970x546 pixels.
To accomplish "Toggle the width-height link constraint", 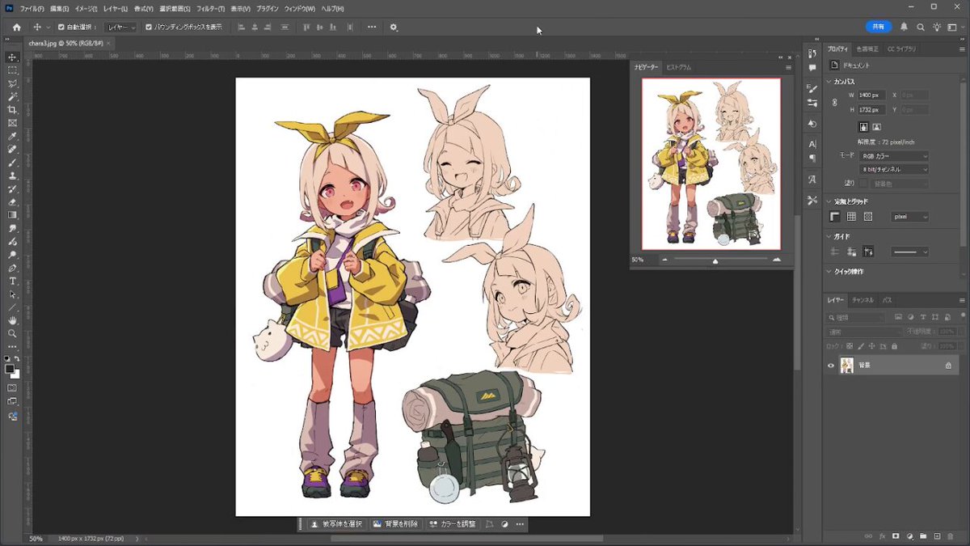I will 834,103.
